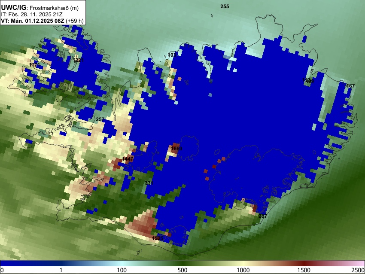
Task: Click the '257' value label
Action: [100, 119]
